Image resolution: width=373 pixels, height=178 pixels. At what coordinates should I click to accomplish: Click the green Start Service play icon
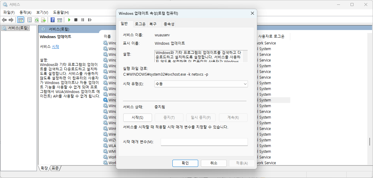pos(69,20)
